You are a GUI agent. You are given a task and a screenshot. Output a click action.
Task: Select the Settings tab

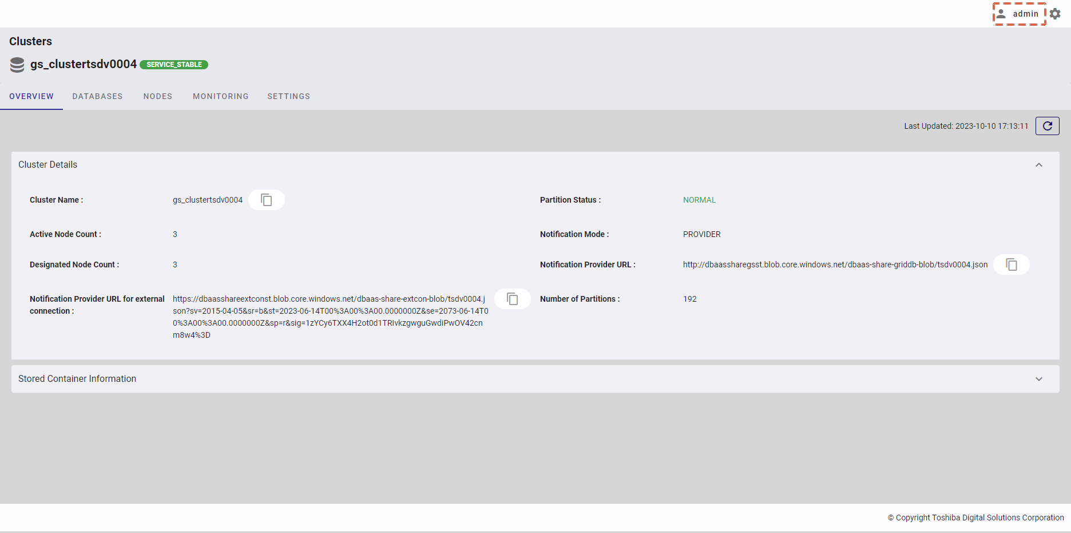coord(288,96)
